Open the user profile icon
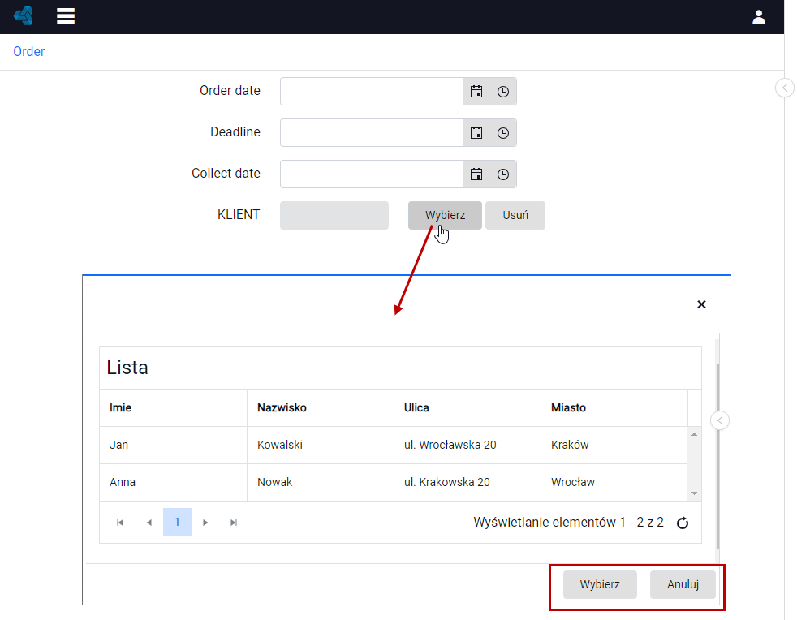This screenshot has width=797, height=620. [x=758, y=17]
